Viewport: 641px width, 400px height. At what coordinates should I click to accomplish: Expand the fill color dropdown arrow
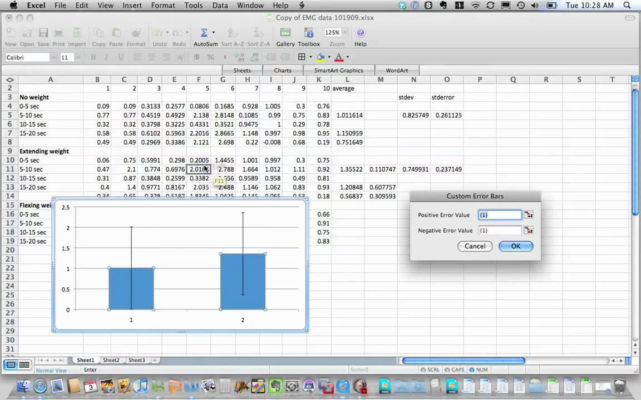coord(329,57)
